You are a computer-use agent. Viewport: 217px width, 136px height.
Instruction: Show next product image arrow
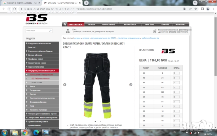[131, 85]
